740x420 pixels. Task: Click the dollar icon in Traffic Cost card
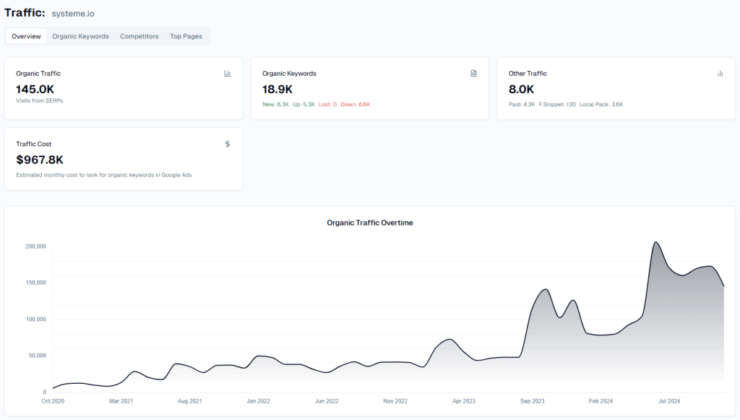228,144
